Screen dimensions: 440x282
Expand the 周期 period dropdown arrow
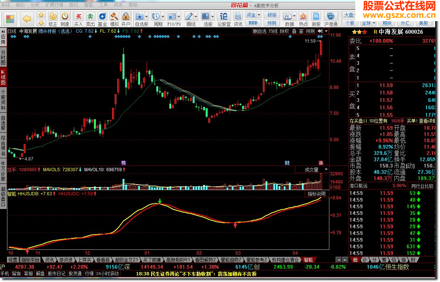click(163, 16)
